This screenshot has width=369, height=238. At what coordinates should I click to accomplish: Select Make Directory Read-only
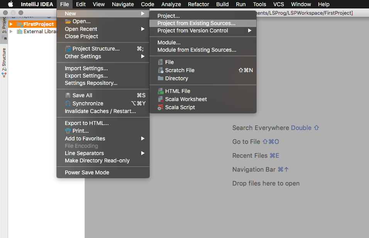[x=103, y=160]
